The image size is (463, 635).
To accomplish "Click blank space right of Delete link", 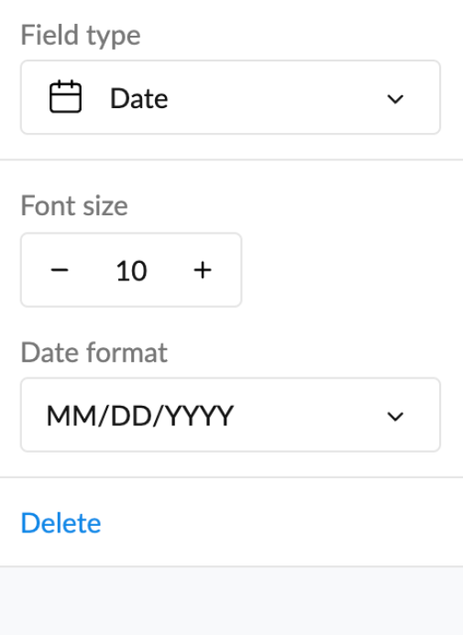I will pos(280,523).
